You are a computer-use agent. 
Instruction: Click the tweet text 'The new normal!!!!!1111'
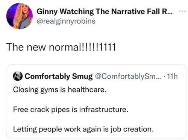tap(61, 47)
